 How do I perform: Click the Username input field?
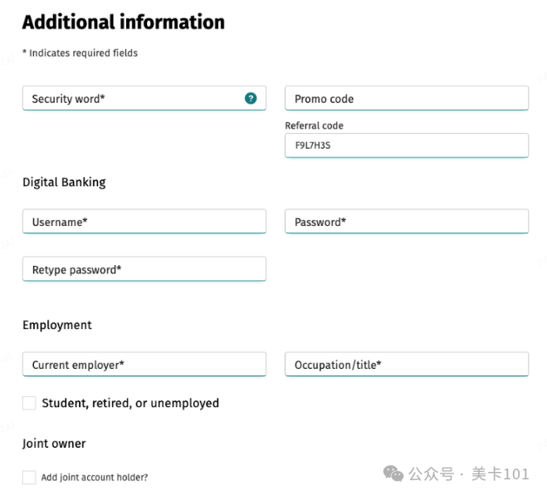point(144,222)
